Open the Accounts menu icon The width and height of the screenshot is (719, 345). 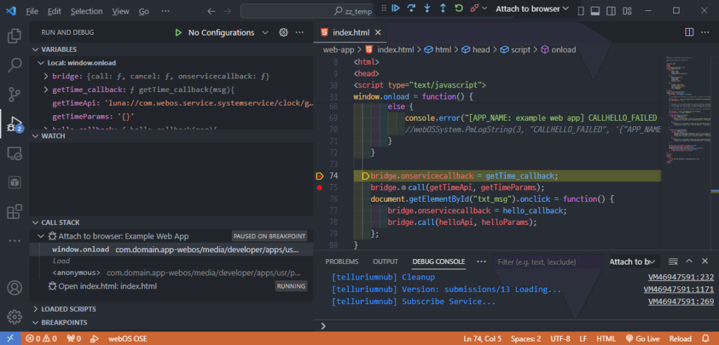point(15,288)
